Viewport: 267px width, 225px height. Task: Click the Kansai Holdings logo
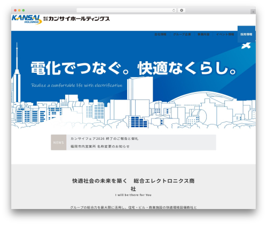[x=27, y=20]
